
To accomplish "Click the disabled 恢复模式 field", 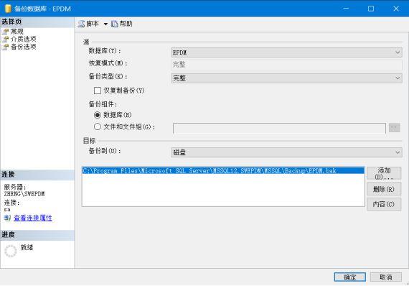I will coord(286,65).
